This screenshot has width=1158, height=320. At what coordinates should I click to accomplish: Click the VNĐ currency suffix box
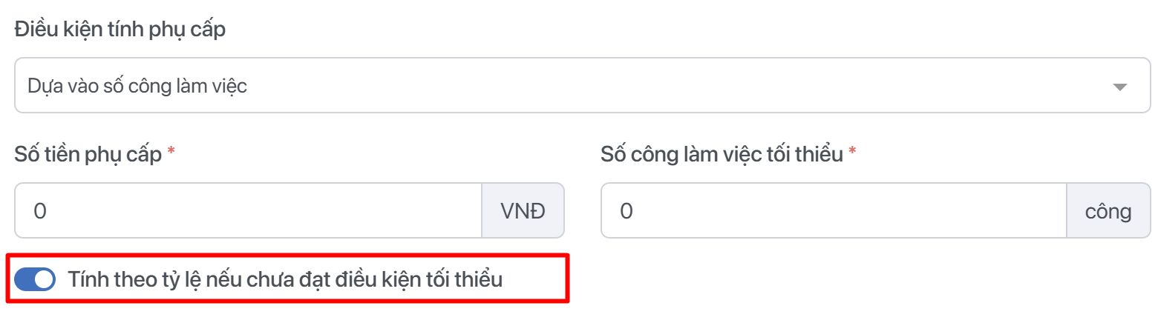[x=523, y=211]
